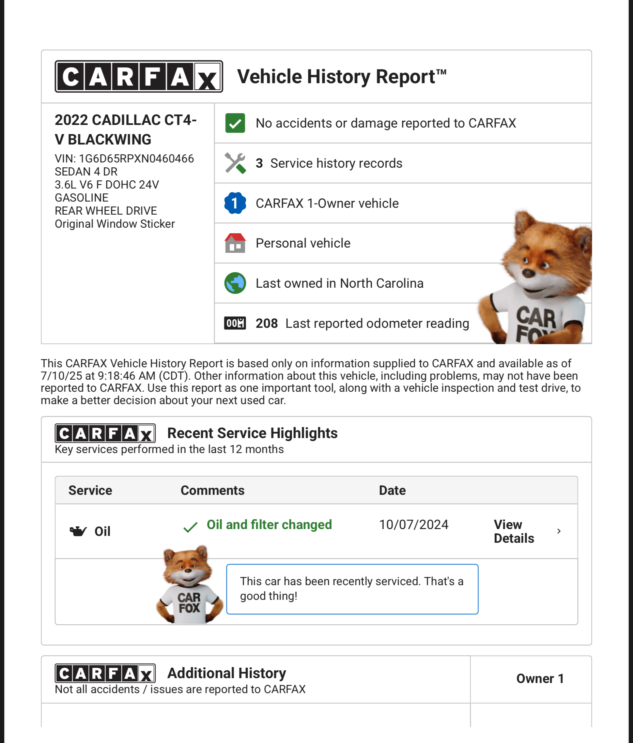Click the green checkmark next to Oil and filter changed
This screenshot has width=633, height=743.
(x=191, y=527)
